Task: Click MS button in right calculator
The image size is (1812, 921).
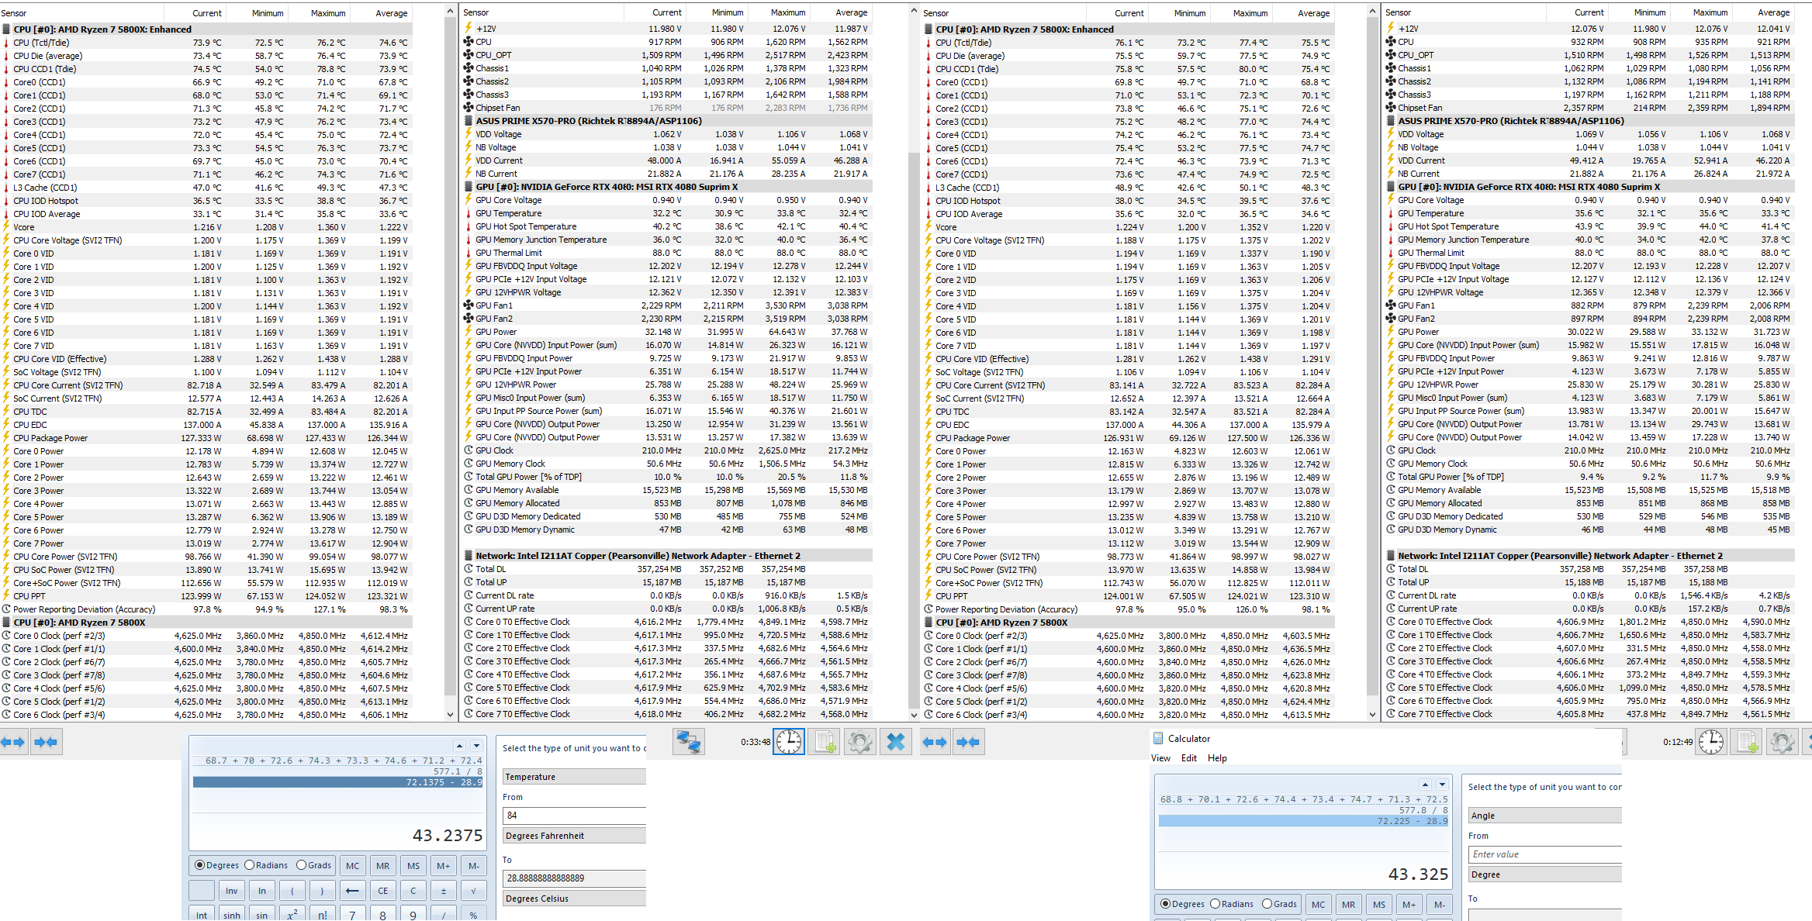Action: (1379, 905)
